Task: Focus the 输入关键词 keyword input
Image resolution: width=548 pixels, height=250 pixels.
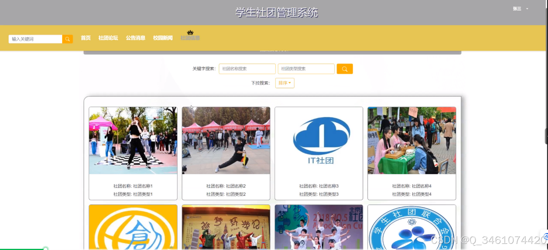Action: [x=35, y=39]
